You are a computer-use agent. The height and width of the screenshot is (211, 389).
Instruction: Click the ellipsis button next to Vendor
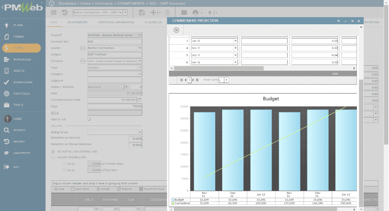click(83, 48)
